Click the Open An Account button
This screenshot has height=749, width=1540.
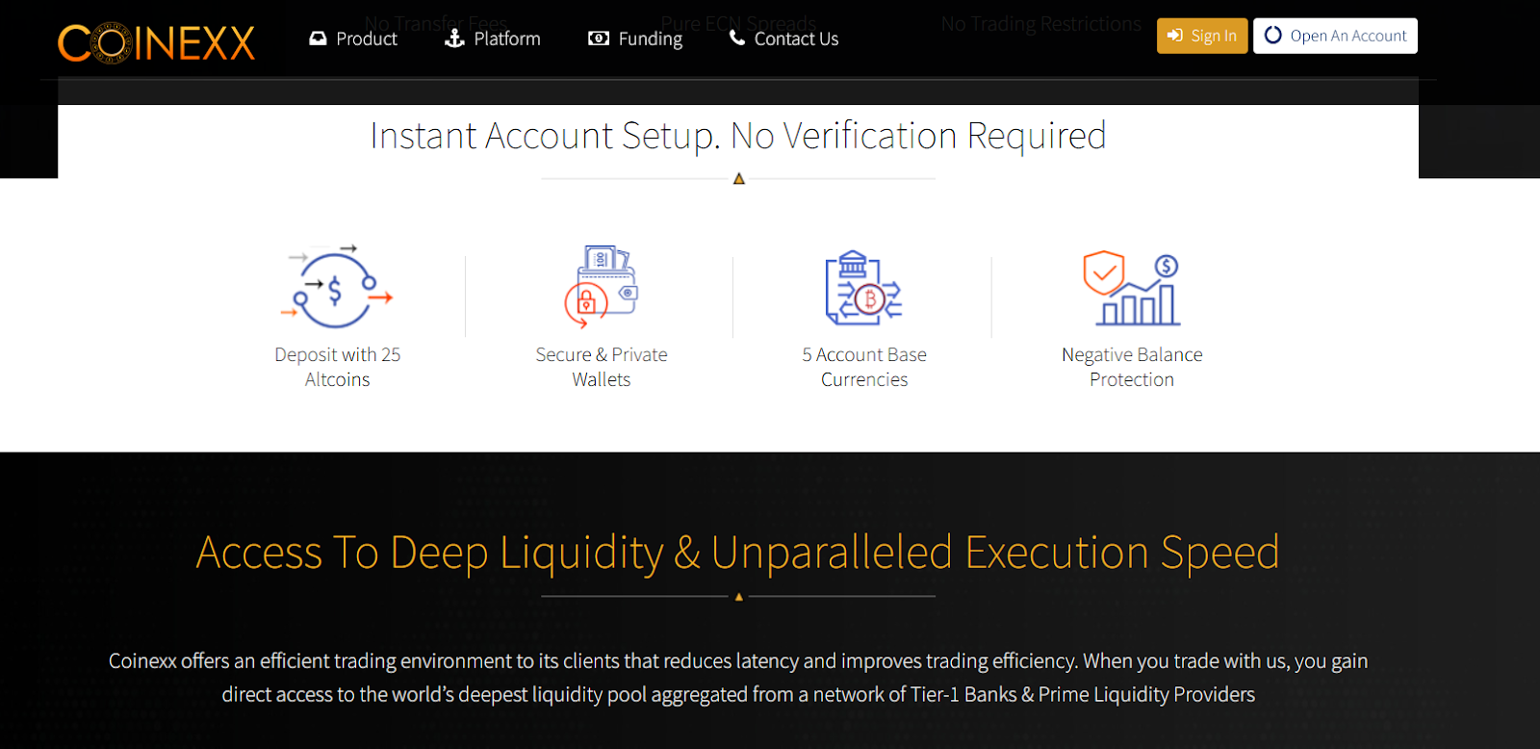[1335, 36]
